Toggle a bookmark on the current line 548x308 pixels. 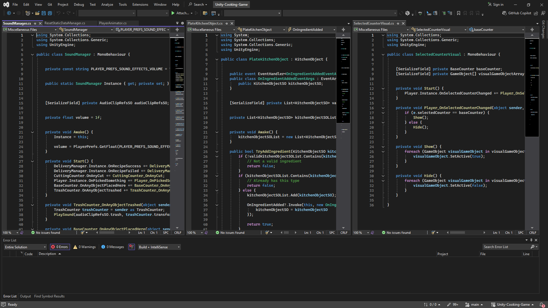pyautogui.click(x=458, y=13)
